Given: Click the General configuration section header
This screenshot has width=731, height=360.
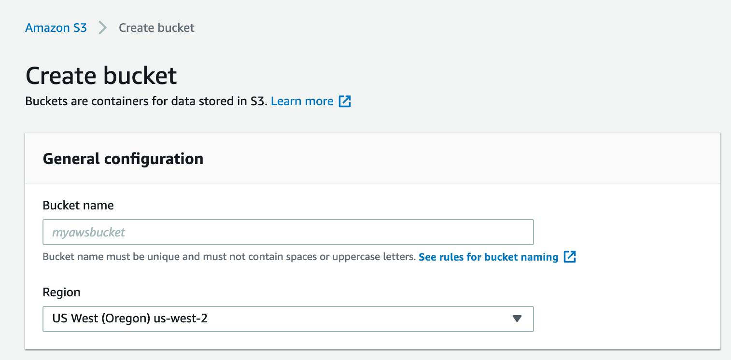Looking at the screenshot, I should [x=123, y=159].
